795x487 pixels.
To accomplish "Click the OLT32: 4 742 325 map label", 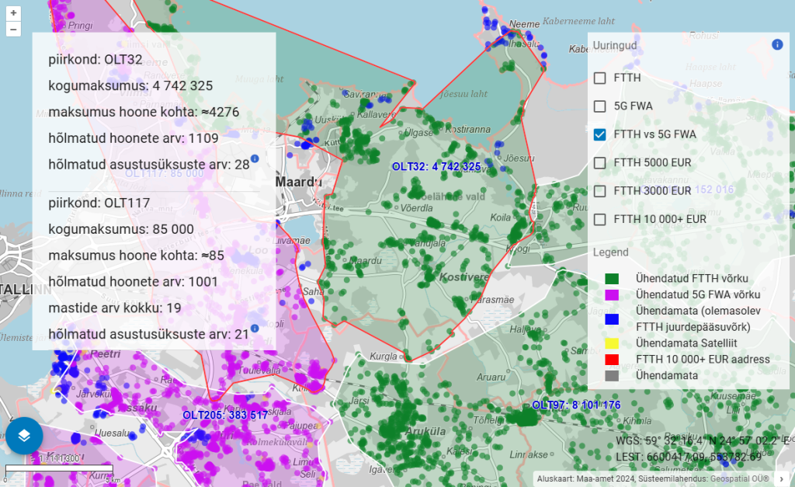I will [x=436, y=166].
